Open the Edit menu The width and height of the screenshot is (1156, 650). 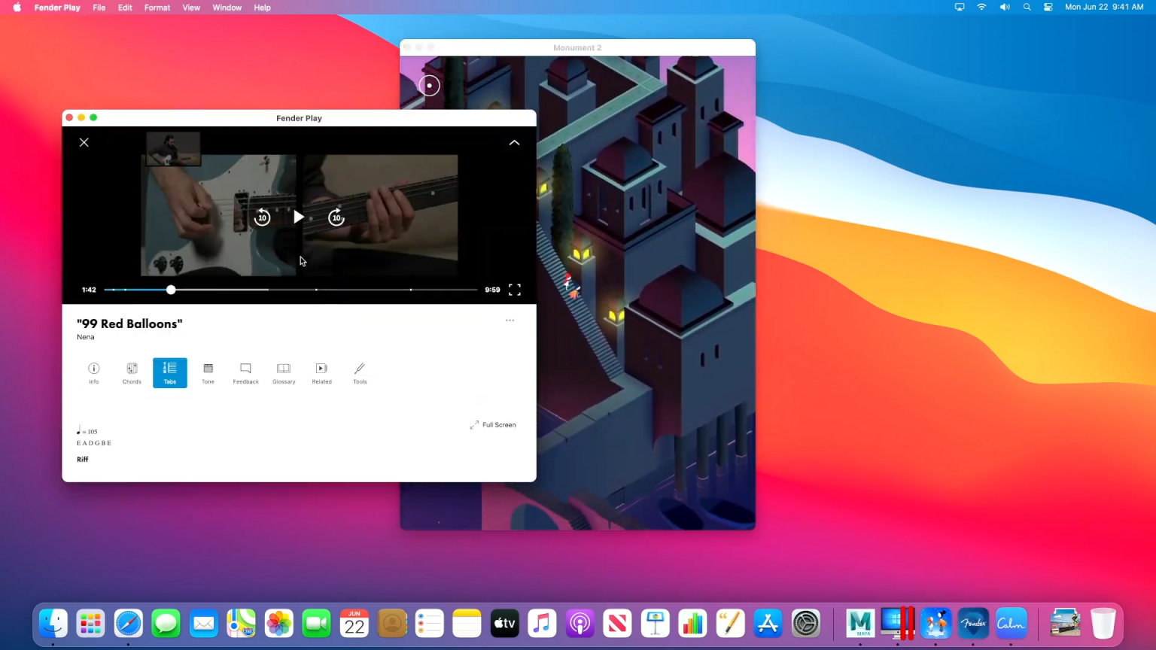125,8
